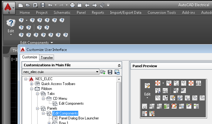Click the red arc with pencil icon
The height and width of the screenshot is (124, 212).
(174, 106)
